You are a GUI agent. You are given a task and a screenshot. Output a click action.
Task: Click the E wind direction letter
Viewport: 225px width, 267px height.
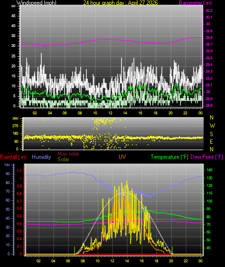pos(212,141)
